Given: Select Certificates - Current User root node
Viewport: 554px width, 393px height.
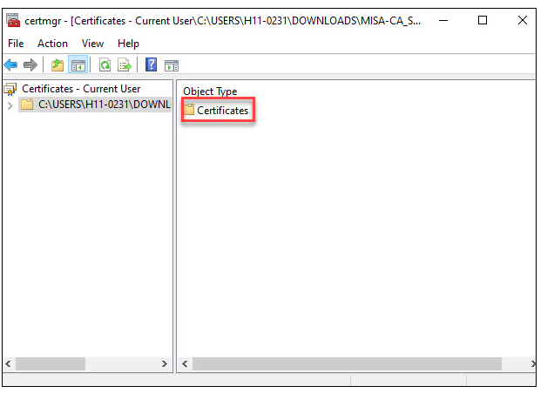Looking at the screenshot, I should pyautogui.click(x=80, y=89).
